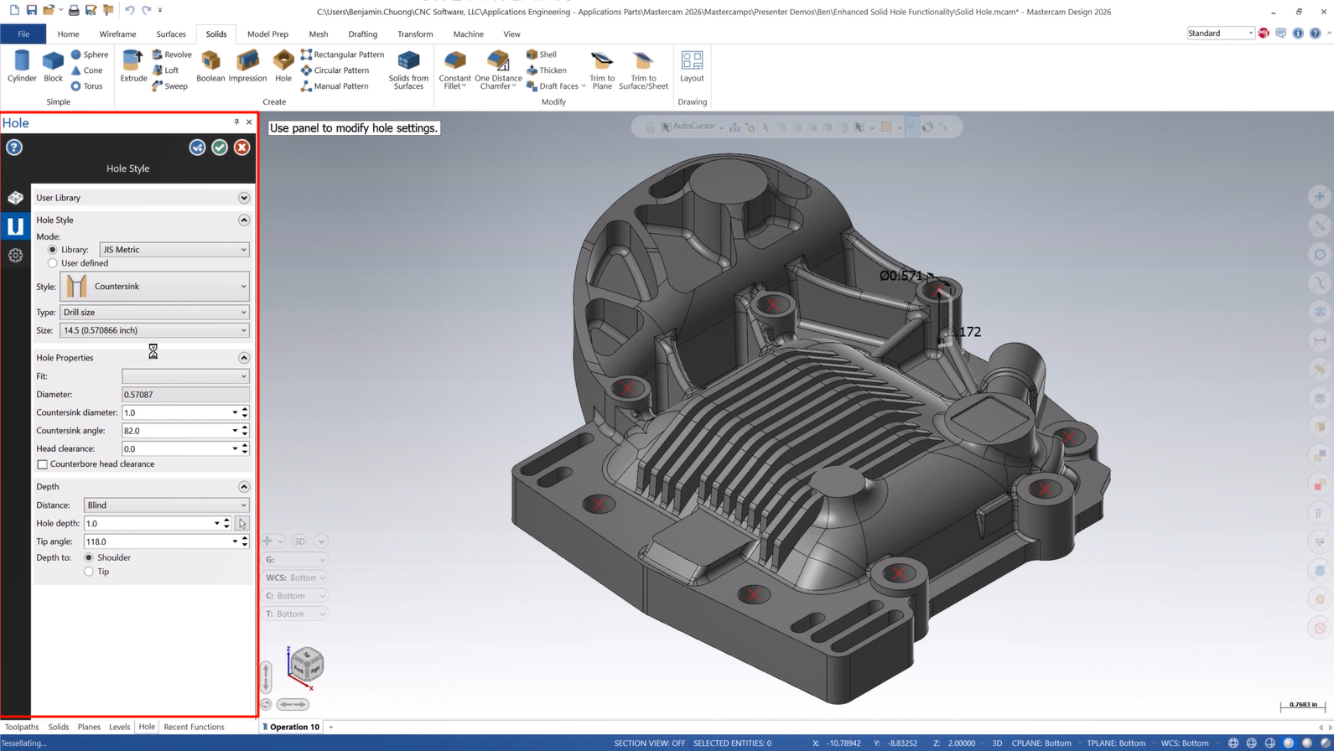Open the Distance Blind dropdown

tap(167, 505)
